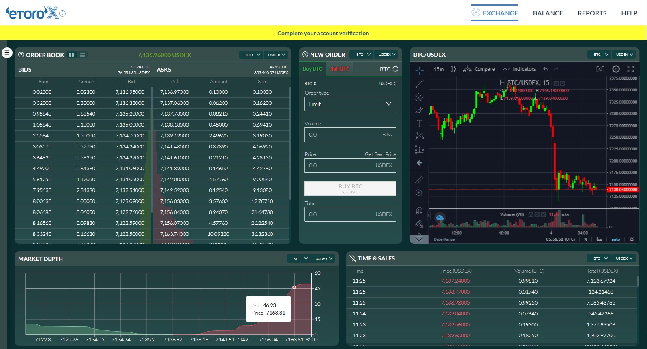Switch order book to side-by-side view
Screen dimensions: 647x349
click(72, 55)
